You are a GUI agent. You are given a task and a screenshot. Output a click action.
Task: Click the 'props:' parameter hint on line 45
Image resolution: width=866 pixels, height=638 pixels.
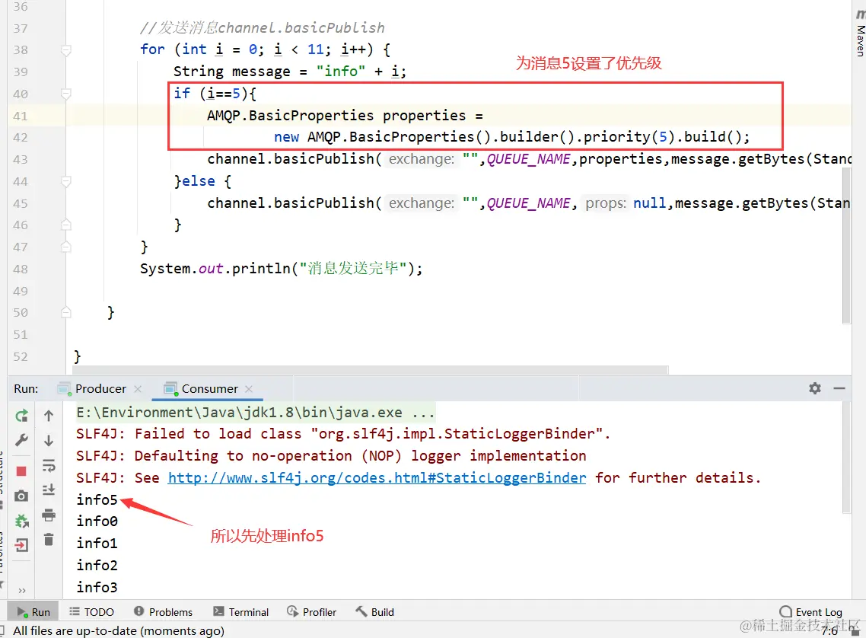point(605,203)
